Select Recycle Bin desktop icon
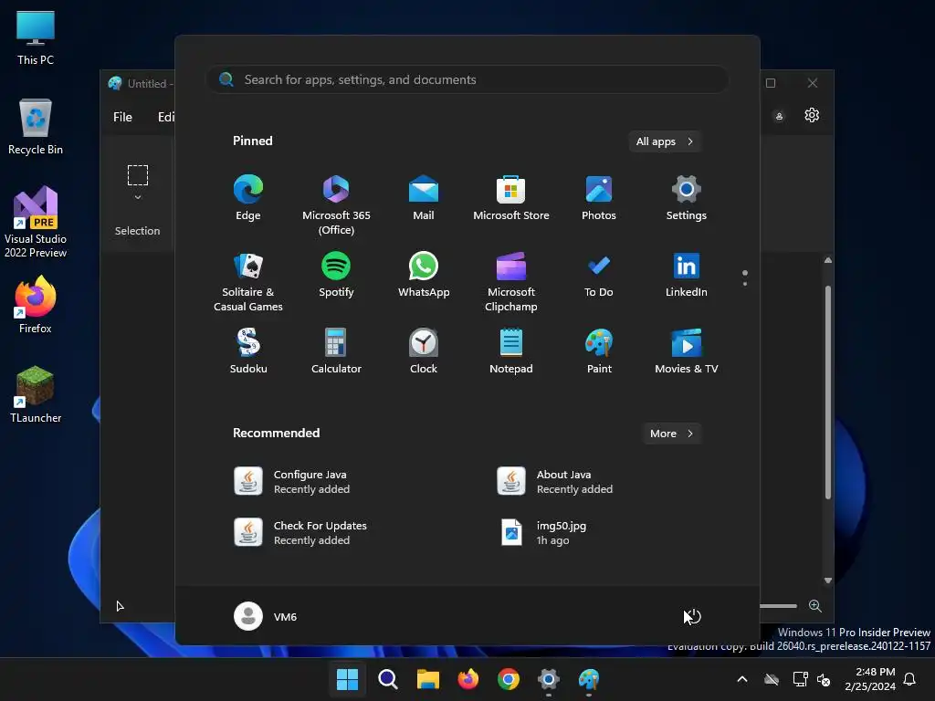Screen dimensions: 935x701 click(36, 127)
